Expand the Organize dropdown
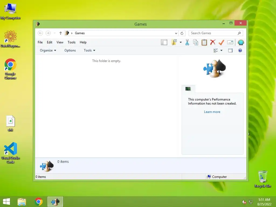This screenshot has width=276, height=207. (48, 50)
